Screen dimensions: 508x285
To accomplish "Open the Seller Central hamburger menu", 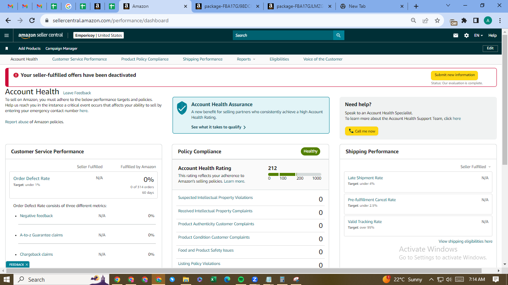I will (x=6, y=35).
